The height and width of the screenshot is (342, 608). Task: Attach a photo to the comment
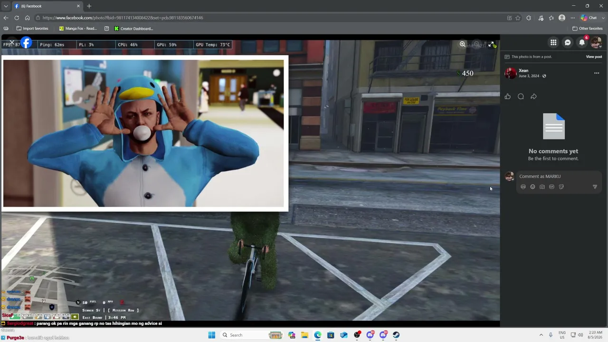pyautogui.click(x=542, y=187)
